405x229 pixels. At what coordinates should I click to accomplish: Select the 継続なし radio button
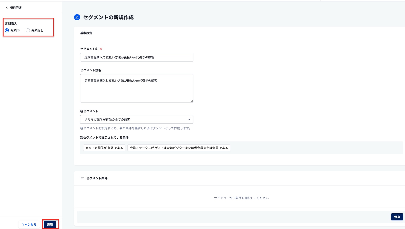pyautogui.click(x=28, y=30)
